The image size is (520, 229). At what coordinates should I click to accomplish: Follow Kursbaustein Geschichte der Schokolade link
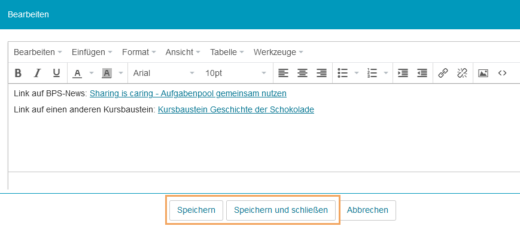[x=236, y=109]
